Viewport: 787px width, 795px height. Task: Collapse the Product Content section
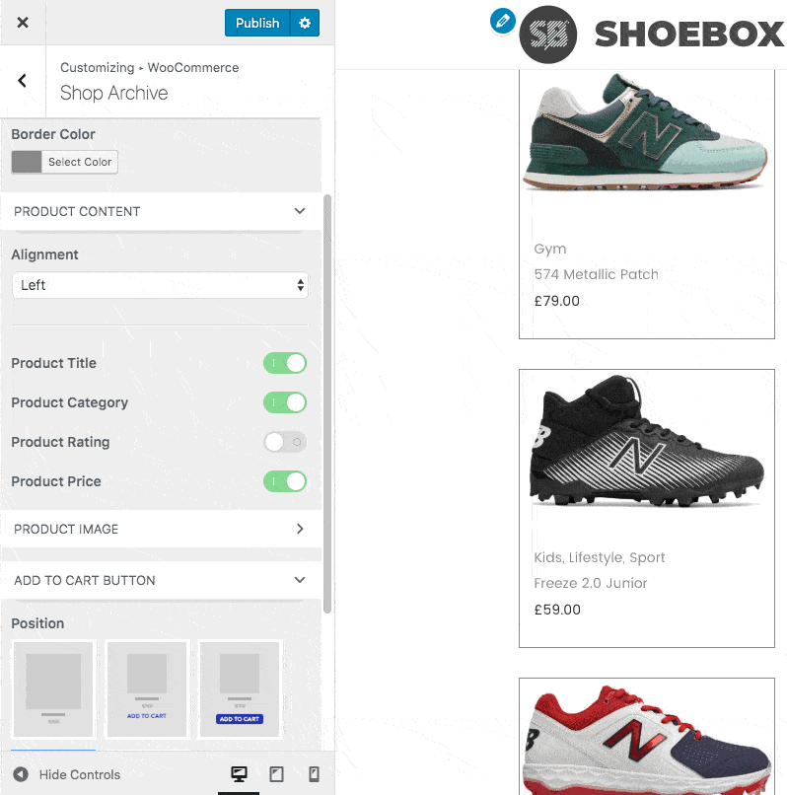coord(300,211)
